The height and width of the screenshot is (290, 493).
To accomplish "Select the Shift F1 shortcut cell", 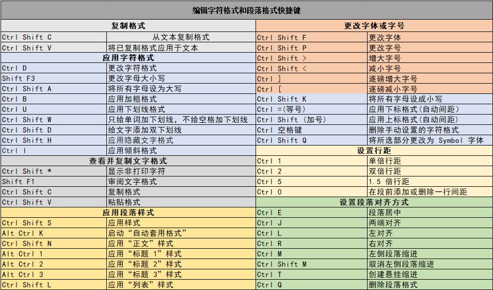I will [54, 182].
